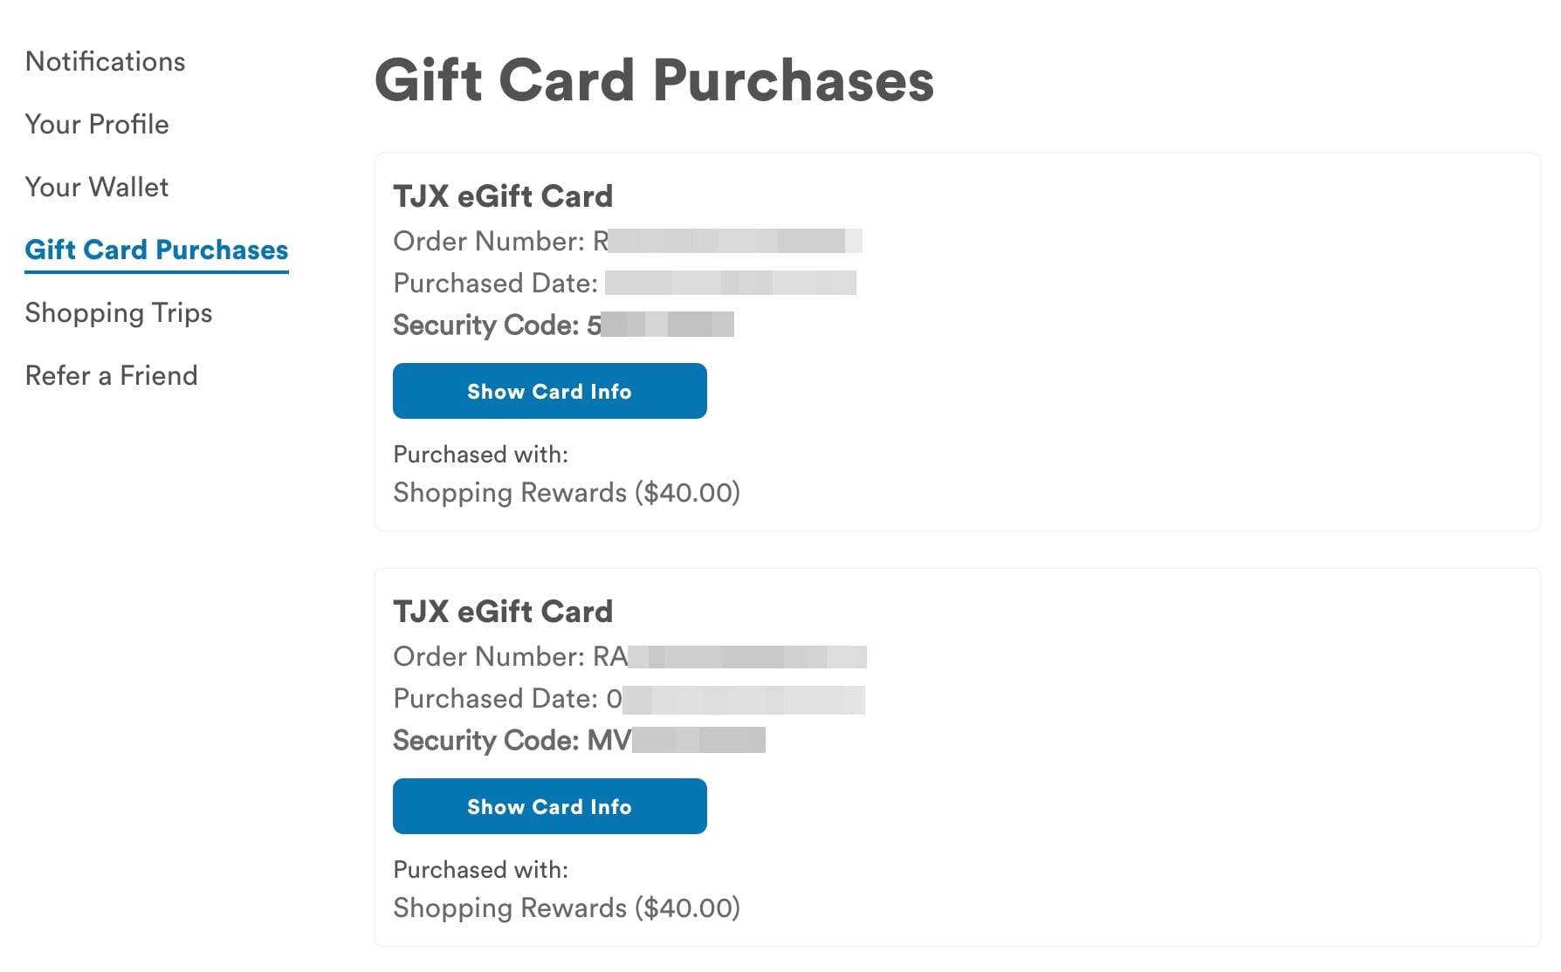
Task: Open the Notifications section
Action: 105,62
